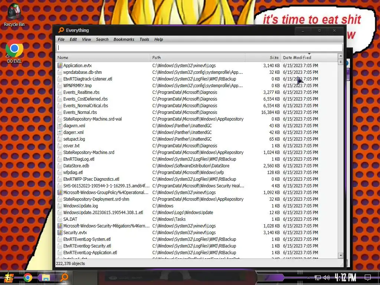Click the Everything search input field
This screenshot has height=285, width=380.
199,48
